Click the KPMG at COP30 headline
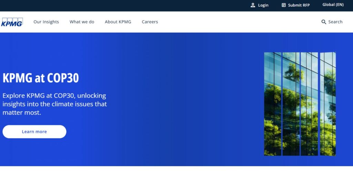 click(x=41, y=78)
